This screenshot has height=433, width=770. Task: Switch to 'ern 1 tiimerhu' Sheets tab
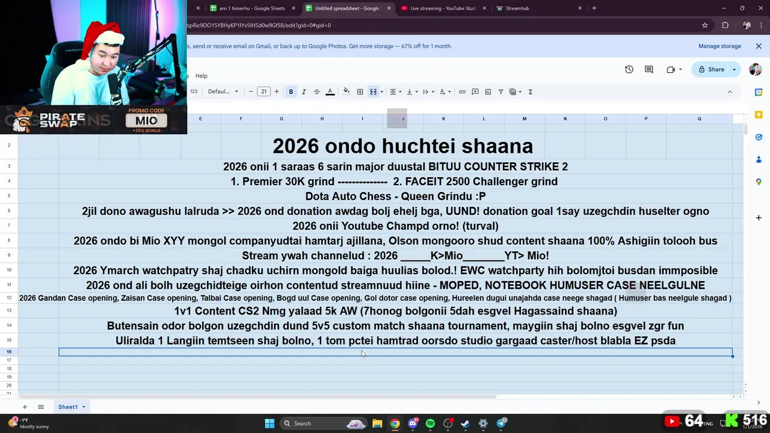[x=252, y=8]
